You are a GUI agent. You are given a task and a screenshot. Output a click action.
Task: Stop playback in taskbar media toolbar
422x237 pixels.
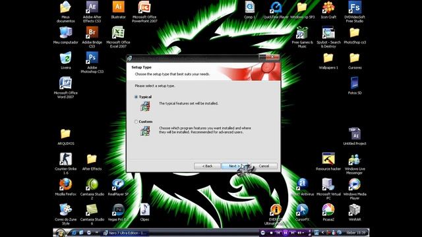(x=271, y=232)
